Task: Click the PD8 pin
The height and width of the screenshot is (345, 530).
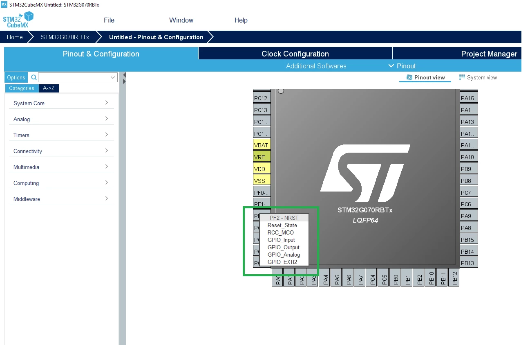Action: click(469, 180)
